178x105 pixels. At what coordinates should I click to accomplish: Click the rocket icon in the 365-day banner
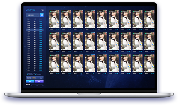[x=41, y=78]
